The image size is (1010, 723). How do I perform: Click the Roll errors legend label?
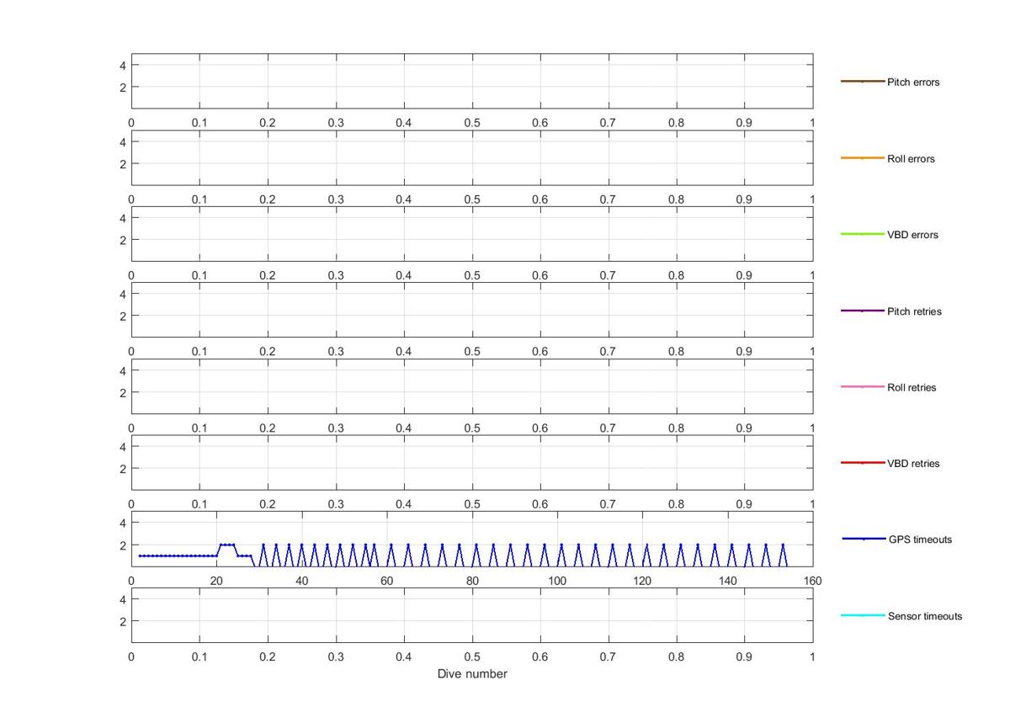(911, 159)
